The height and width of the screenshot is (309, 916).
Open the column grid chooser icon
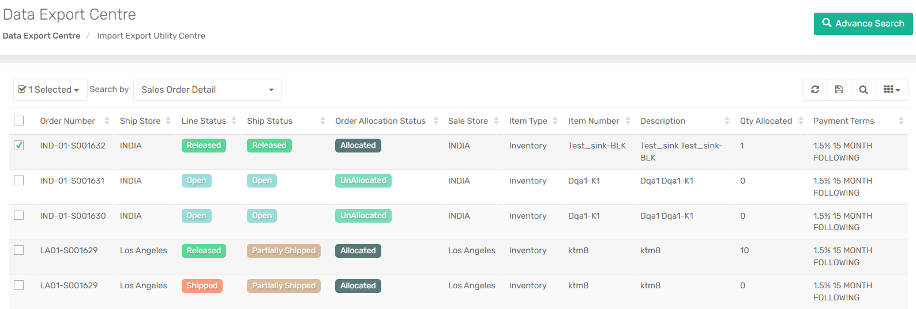pos(892,90)
